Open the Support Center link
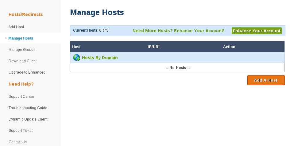 pyautogui.click(x=21, y=97)
